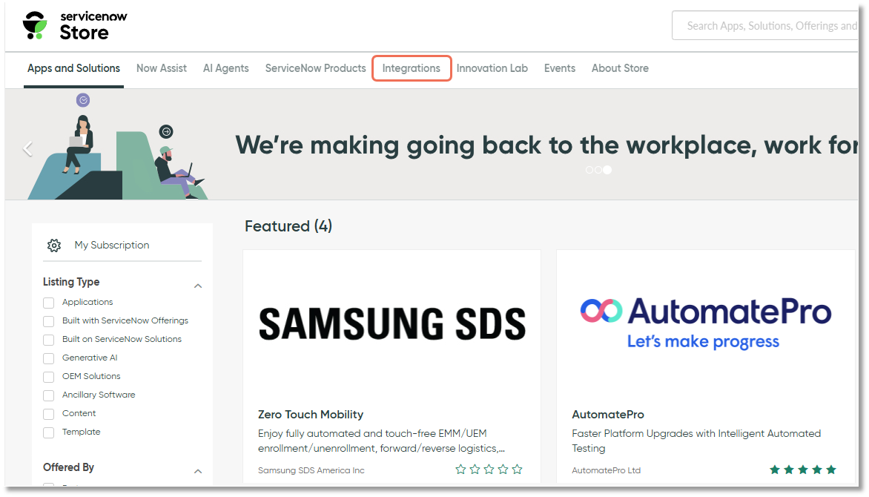Select the third banner carousel dot
The height and width of the screenshot is (497, 869).
[607, 170]
